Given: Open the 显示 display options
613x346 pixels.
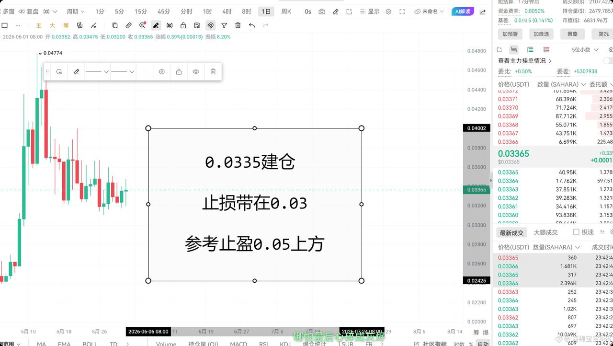Looking at the screenshot, I should pyautogui.click(x=369, y=12).
